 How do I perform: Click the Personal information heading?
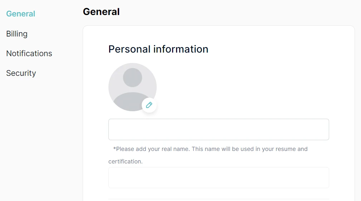[x=158, y=49]
